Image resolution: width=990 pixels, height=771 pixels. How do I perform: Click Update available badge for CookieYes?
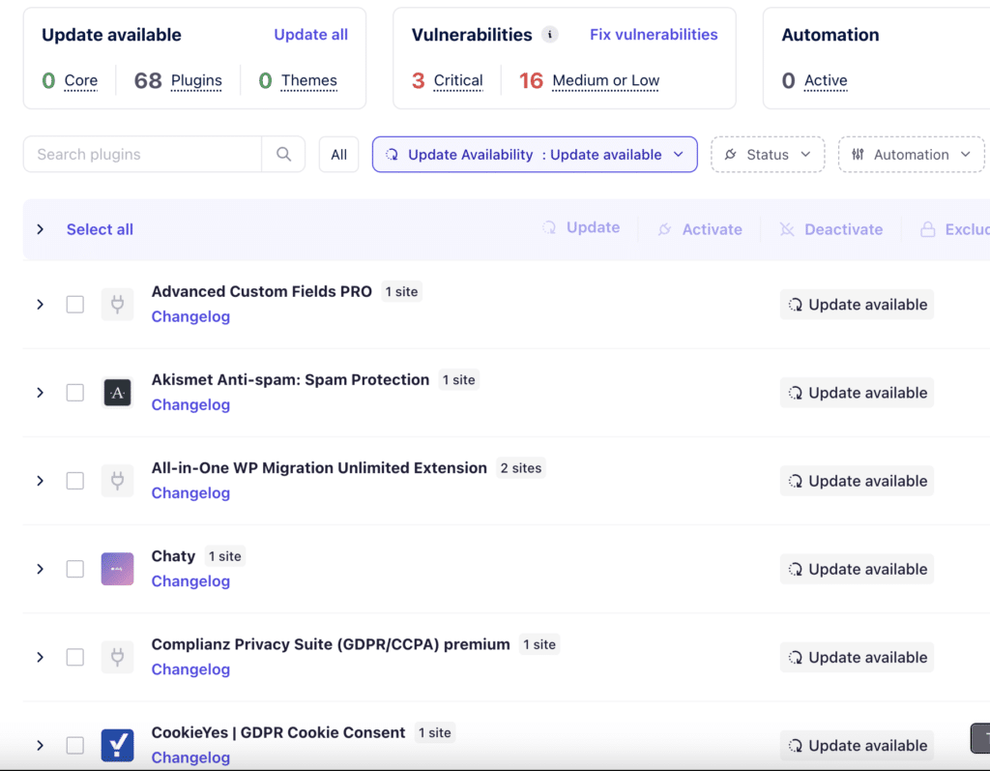[857, 746]
